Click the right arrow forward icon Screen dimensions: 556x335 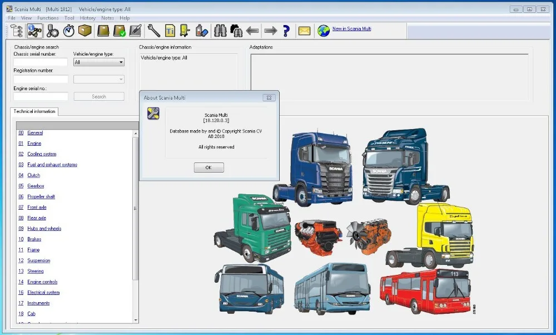point(270,31)
